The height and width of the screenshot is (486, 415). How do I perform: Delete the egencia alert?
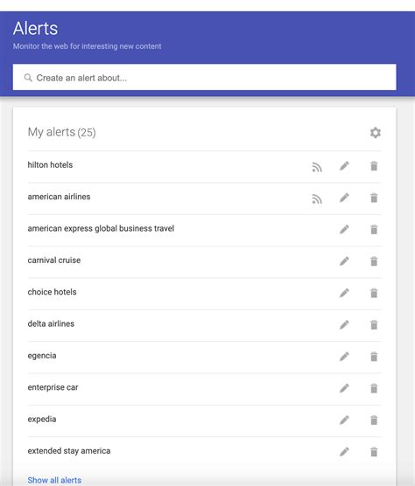point(374,357)
